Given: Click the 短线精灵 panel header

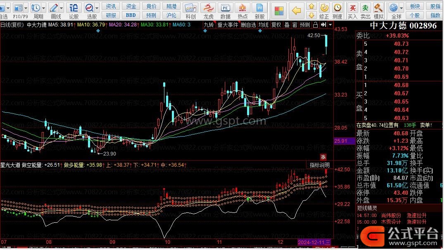Looking at the screenshot, I should 367,208.
